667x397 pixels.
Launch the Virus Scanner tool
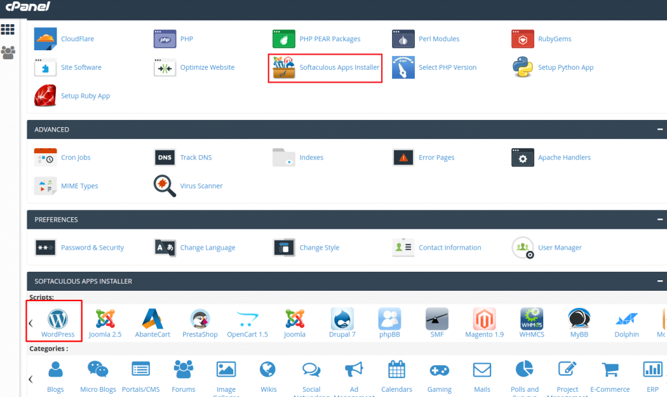[165, 186]
